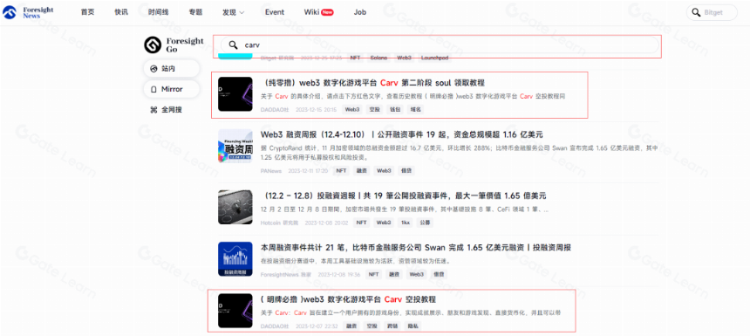Screen dimensions: 750x336
Task: Open 专题 in top navigation
Action: coord(195,12)
